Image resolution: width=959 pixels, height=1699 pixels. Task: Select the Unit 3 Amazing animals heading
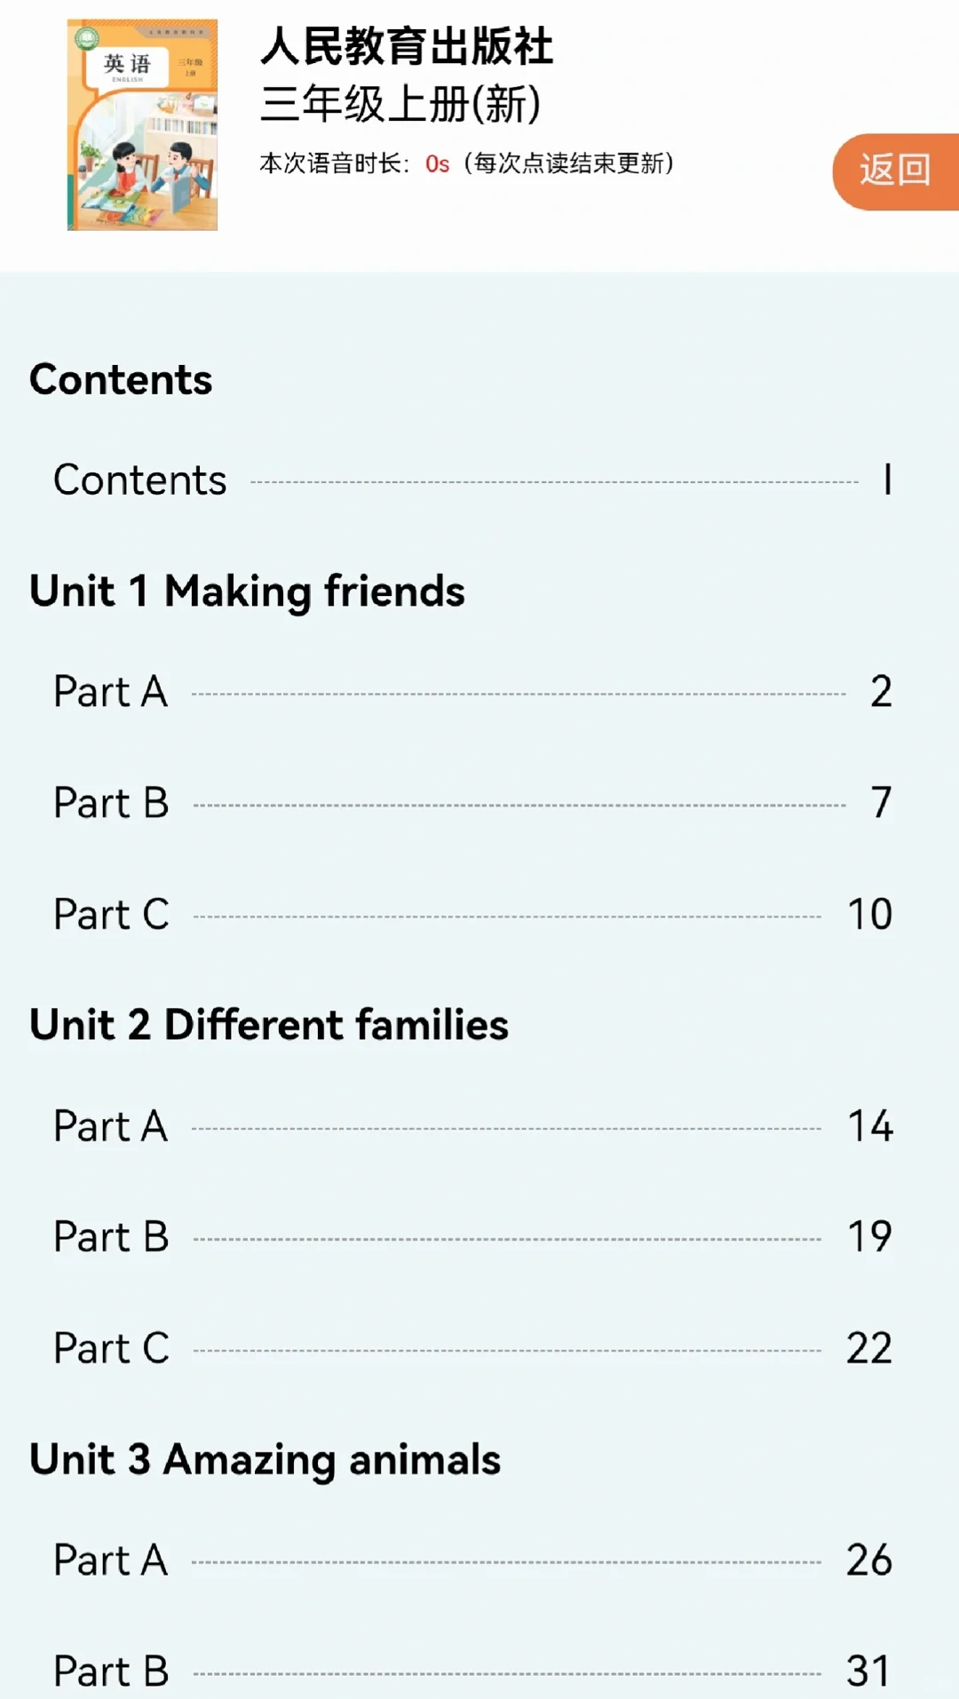(265, 1459)
